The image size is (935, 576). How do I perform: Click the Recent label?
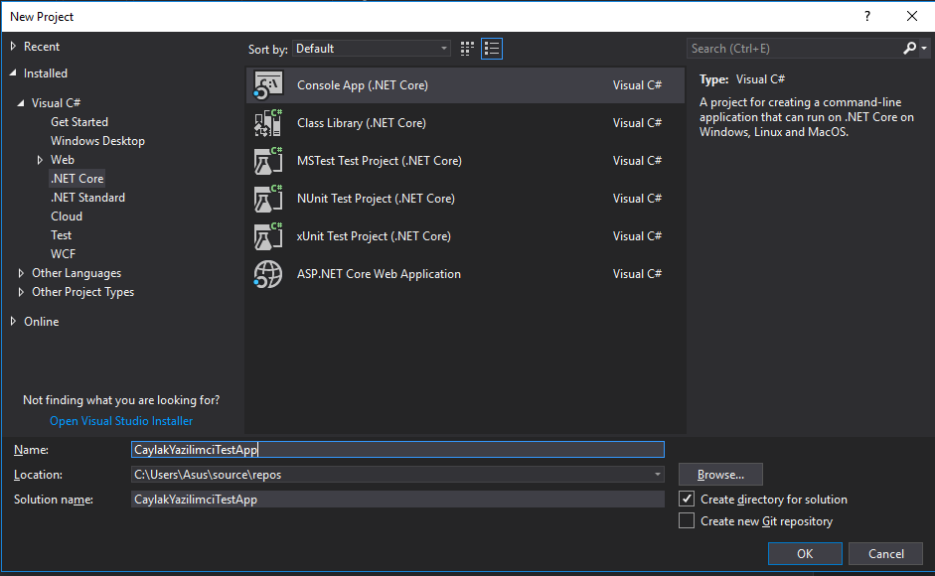pos(41,47)
